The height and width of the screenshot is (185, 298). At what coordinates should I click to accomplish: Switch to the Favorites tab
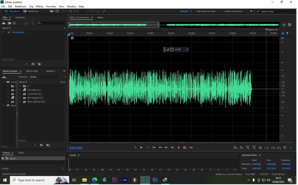pos(20,17)
